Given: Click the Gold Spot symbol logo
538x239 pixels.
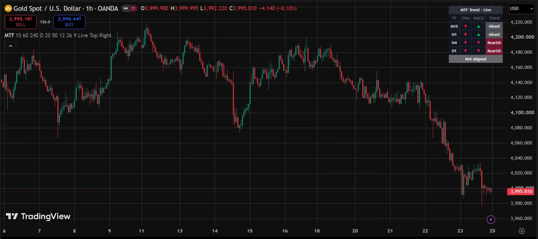Looking at the screenshot, I should pyautogui.click(x=8, y=9).
